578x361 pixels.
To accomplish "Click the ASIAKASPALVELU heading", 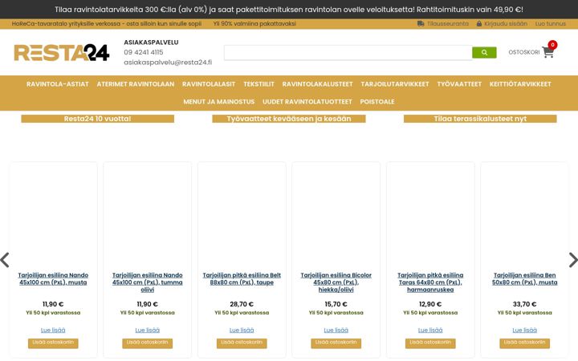I will (x=151, y=43).
